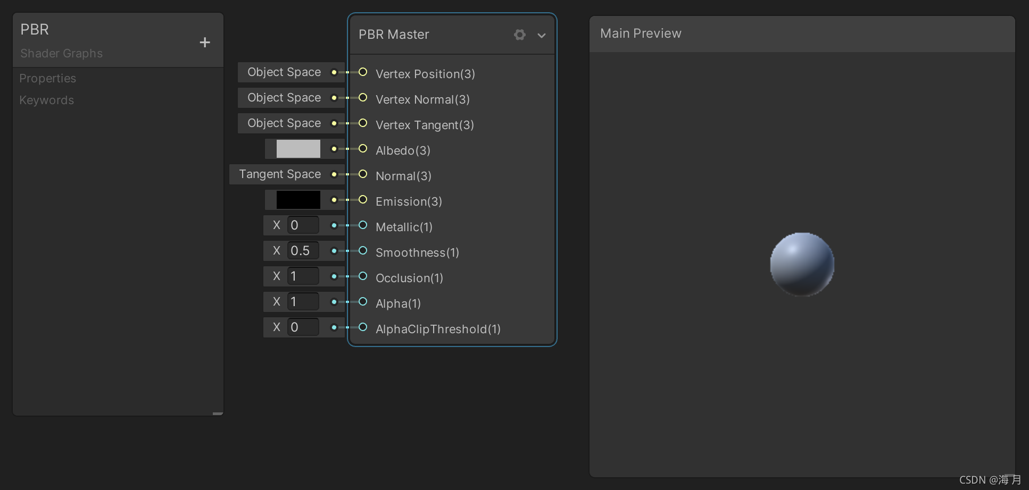Open the Albedo gray color swatch
1029x490 pixels.
[298, 149]
